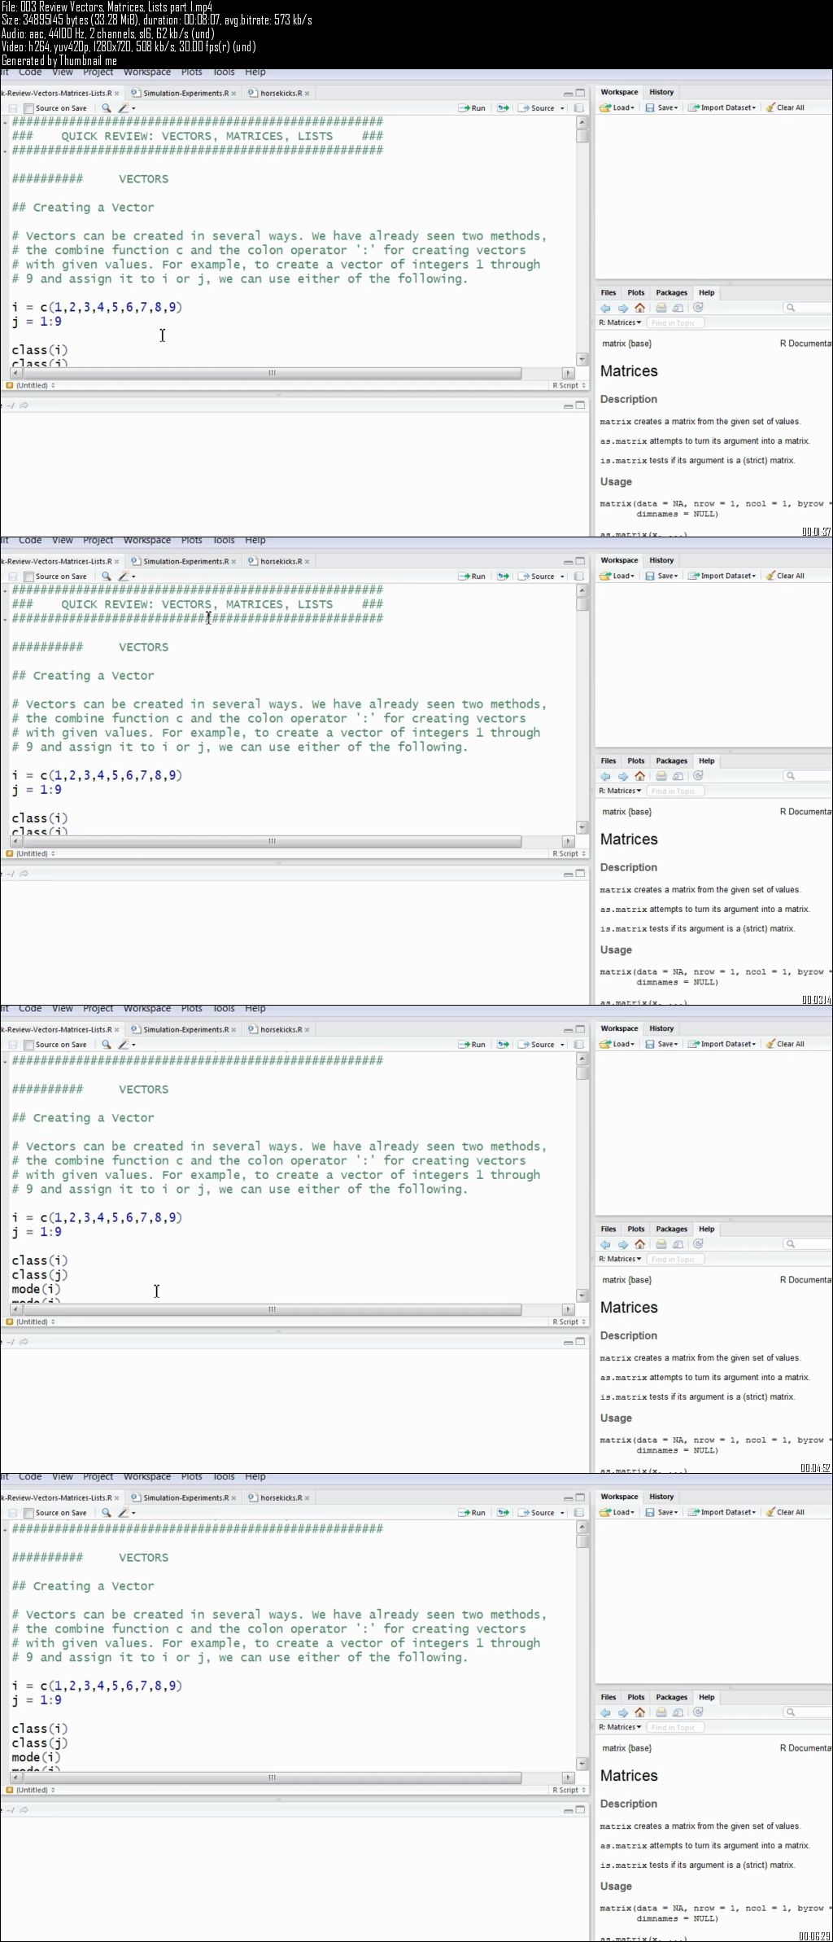
Task: Refresh the help topic in the 00:01:37 frame
Action: [x=699, y=308]
